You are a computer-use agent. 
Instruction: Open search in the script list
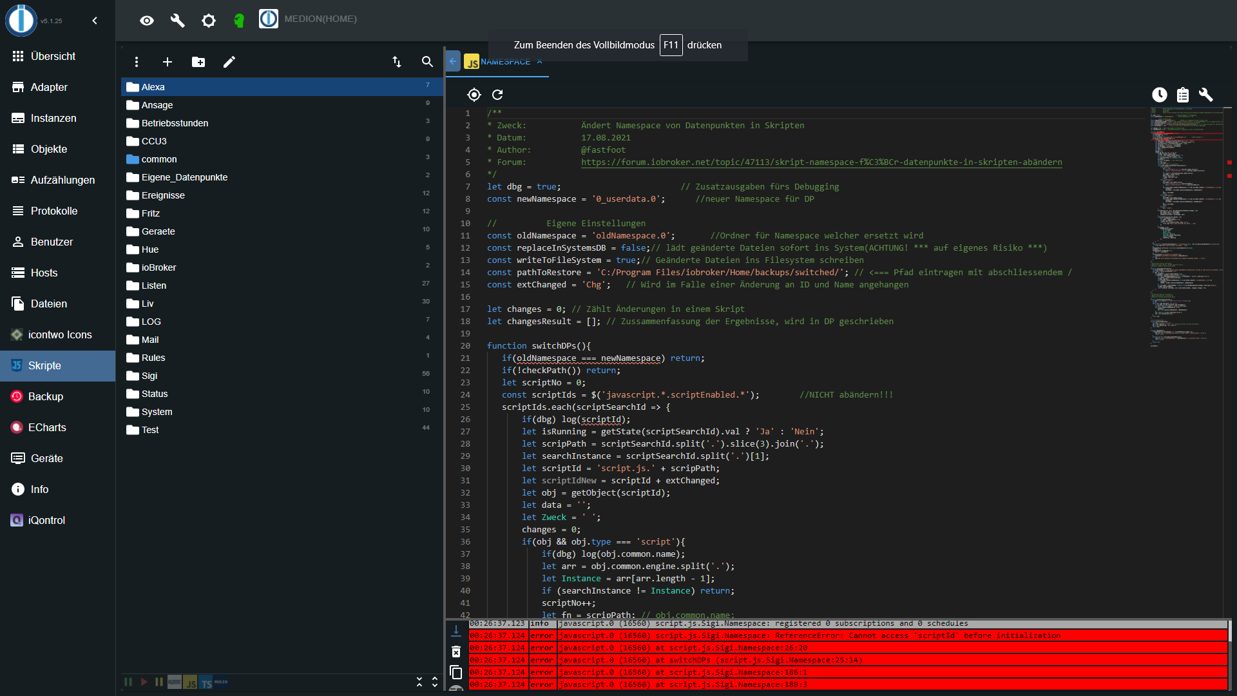click(x=427, y=62)
